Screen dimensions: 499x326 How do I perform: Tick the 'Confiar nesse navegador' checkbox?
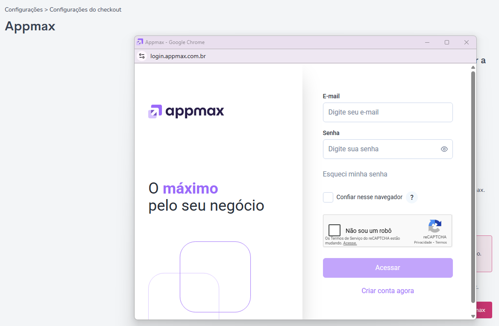click(328, 197)
